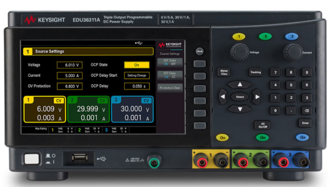The width and height of the screenshot is (330, 187).
Task: Click the Voltage rotary knob
Action: [x=240, y=52]
